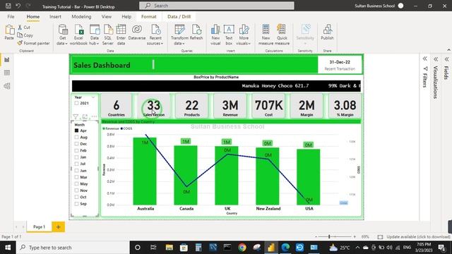Switch to the Insert ribbon tab
Image resolution: width=452 pixels, height=254 pixels.
pyautogui.click(x=55, y=17)
